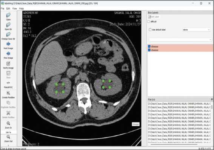Switch the PascalVOC format icon

[8, 83]
